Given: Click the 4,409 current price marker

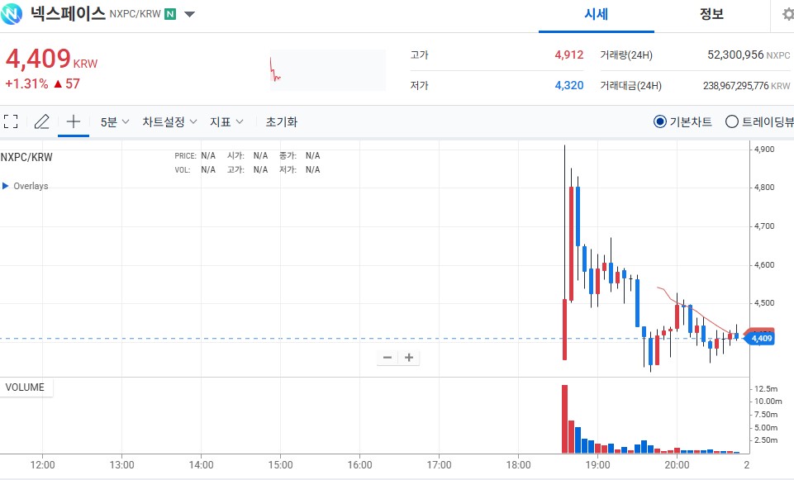Looking at the screenshot, I should (761, 338).
